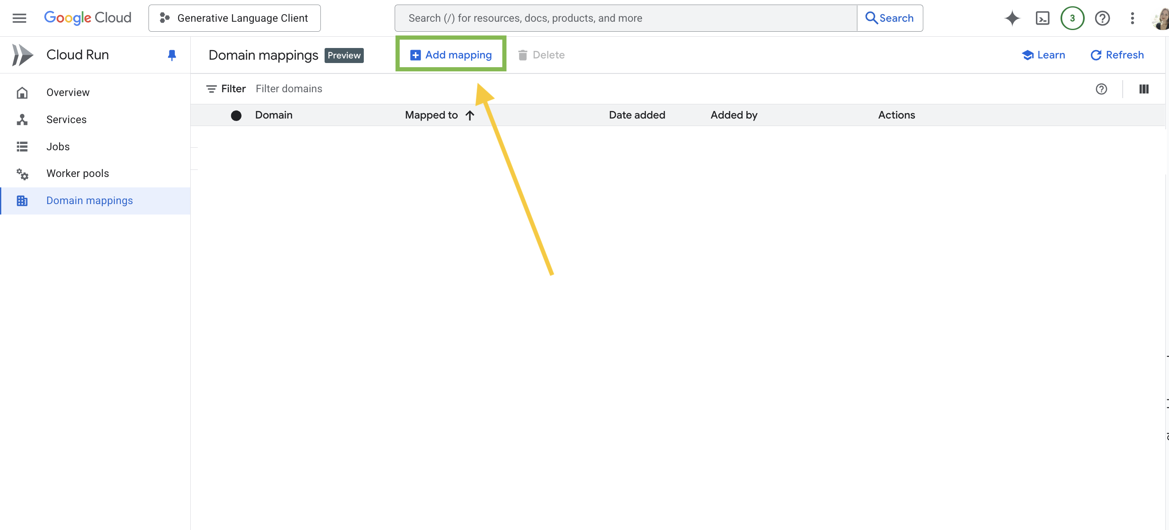Open column display options icon
Screen dimensions: 1169x530
1144,89
